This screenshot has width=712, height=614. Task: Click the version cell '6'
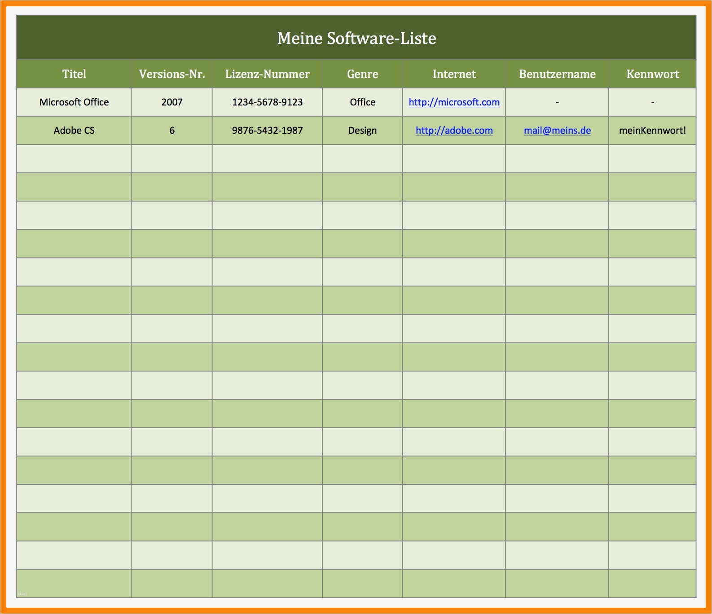172,131
